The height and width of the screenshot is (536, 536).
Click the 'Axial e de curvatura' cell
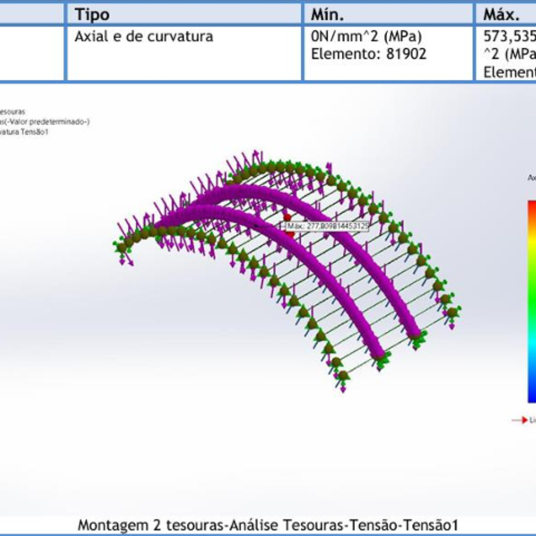(x=144, y=36)
